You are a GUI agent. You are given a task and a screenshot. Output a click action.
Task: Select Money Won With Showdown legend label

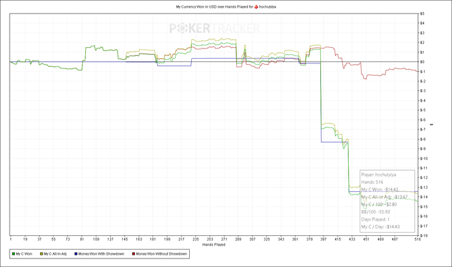tap(101, 254)
